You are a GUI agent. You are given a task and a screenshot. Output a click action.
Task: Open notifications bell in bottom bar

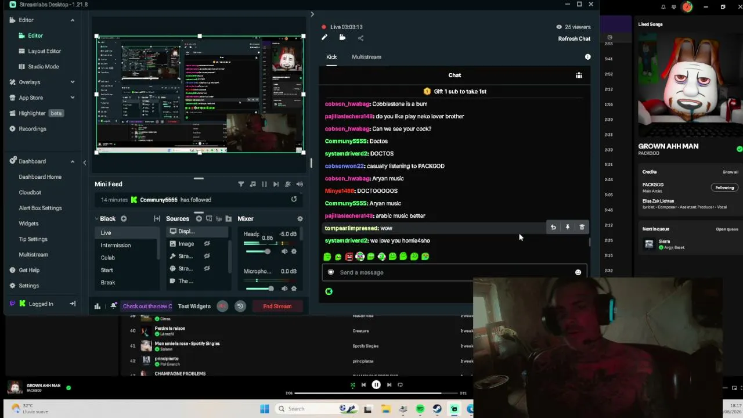point(114,306)
